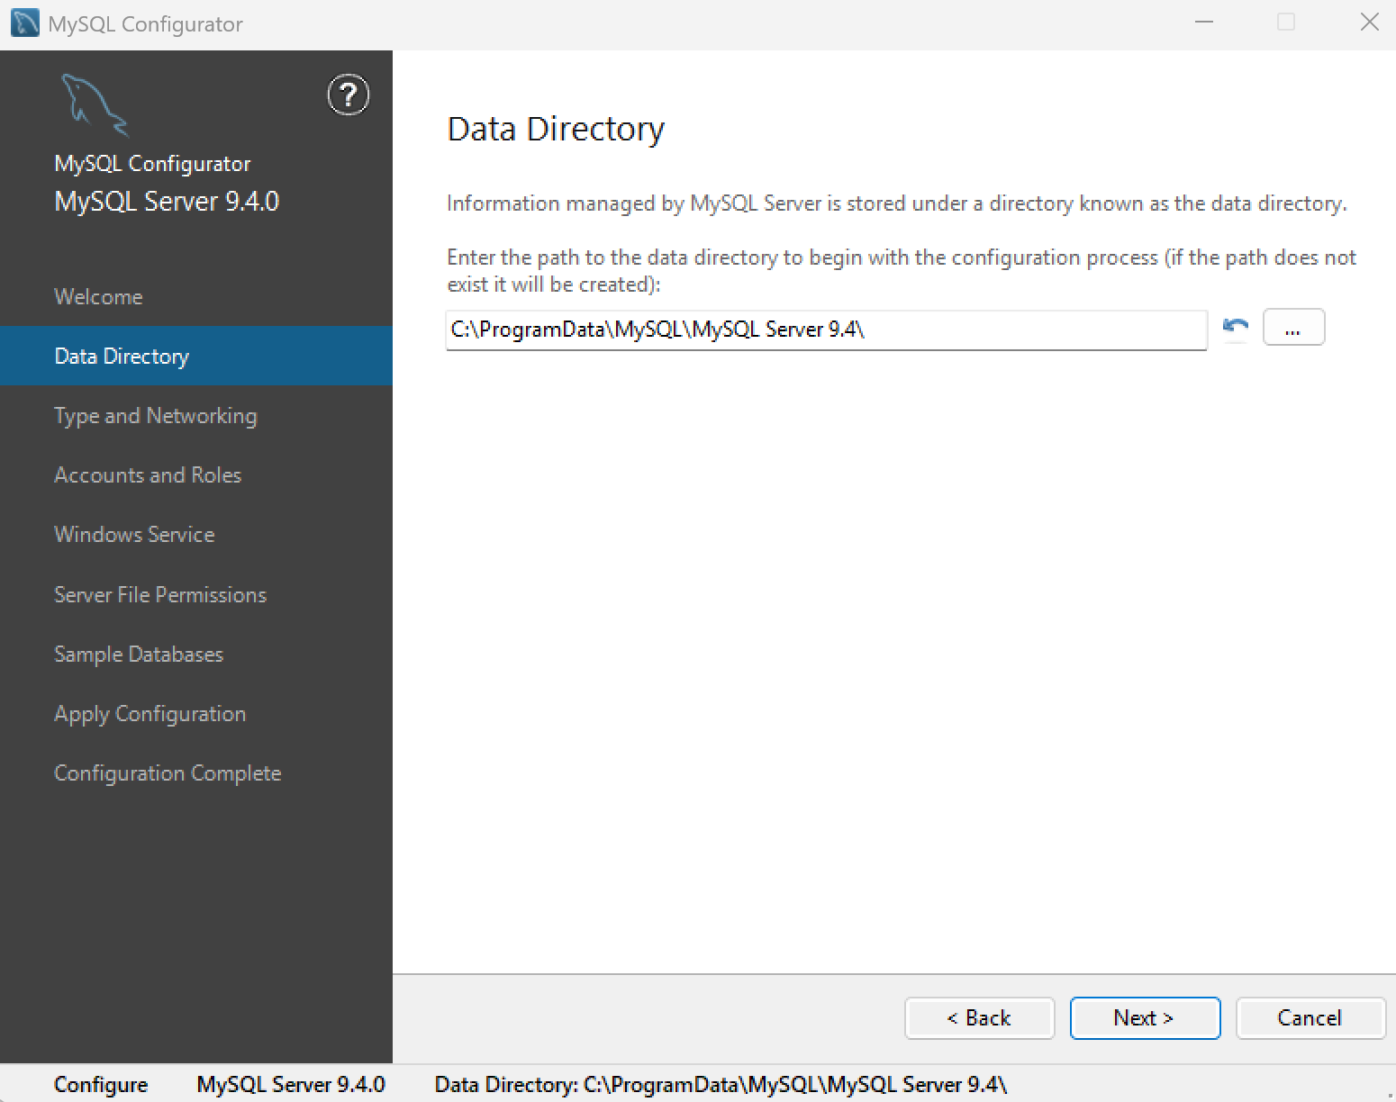The height and width of the screenshot is (1102, 1396).
Task: Click status bar MySQL Server 9.4.0 text
Action: point(291,1085)
